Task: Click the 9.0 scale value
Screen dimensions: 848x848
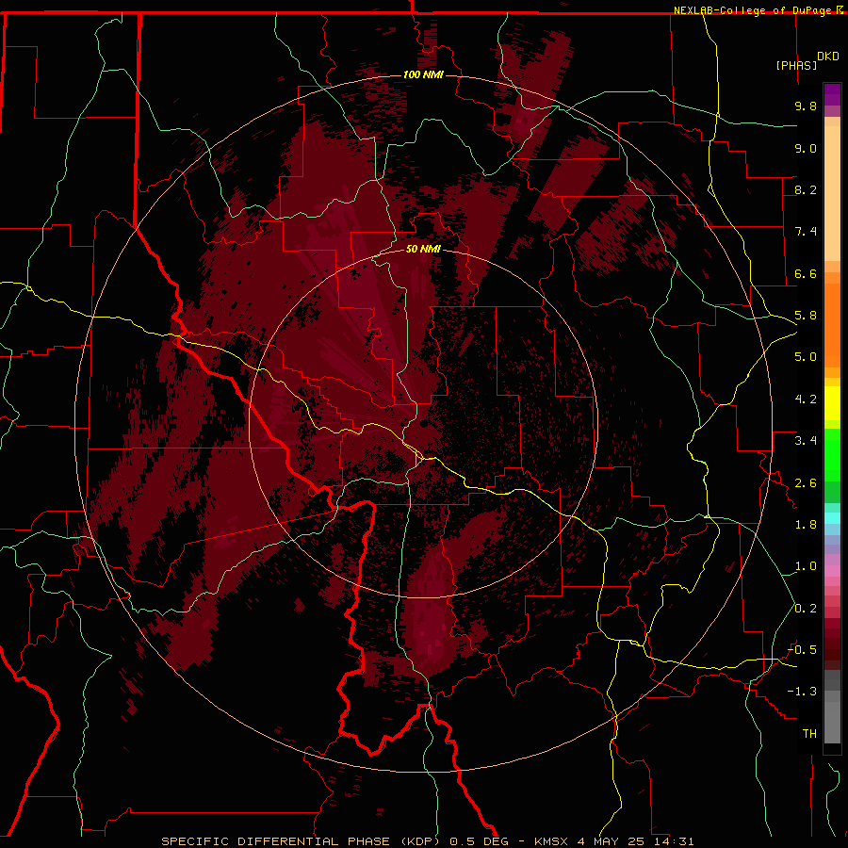Action: coord(806,148)
